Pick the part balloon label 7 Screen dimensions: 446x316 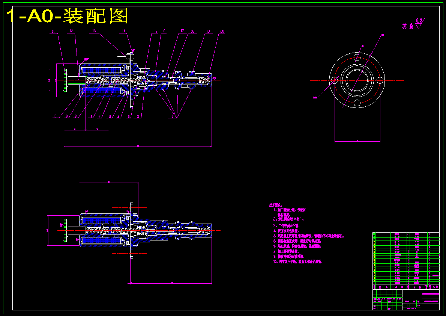click(x=92, y=116)
